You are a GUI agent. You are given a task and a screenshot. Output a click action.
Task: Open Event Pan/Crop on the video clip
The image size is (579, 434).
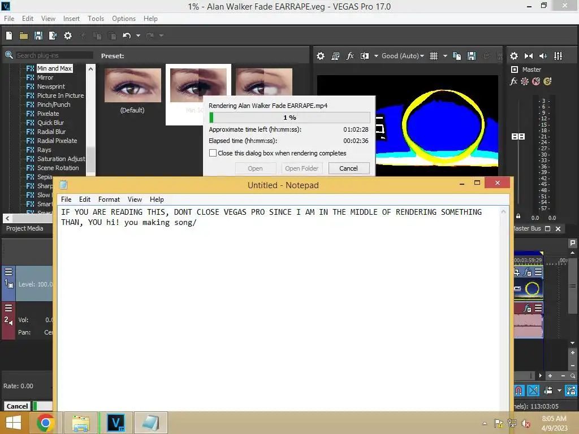pos(517,272)
